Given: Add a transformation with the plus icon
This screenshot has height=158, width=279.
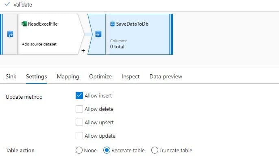Looking at the screenshot, I should tap(83, 51).
